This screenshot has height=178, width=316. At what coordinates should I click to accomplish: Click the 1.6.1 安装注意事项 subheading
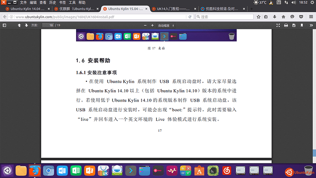pos(96,72)
